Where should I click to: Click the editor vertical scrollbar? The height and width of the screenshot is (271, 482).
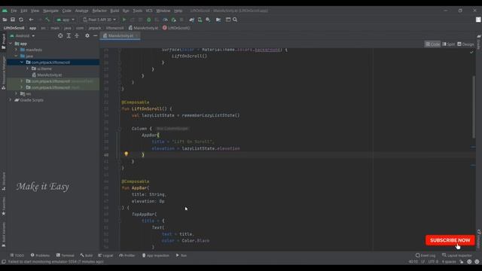pyautogui.click(x=474, y=107)
